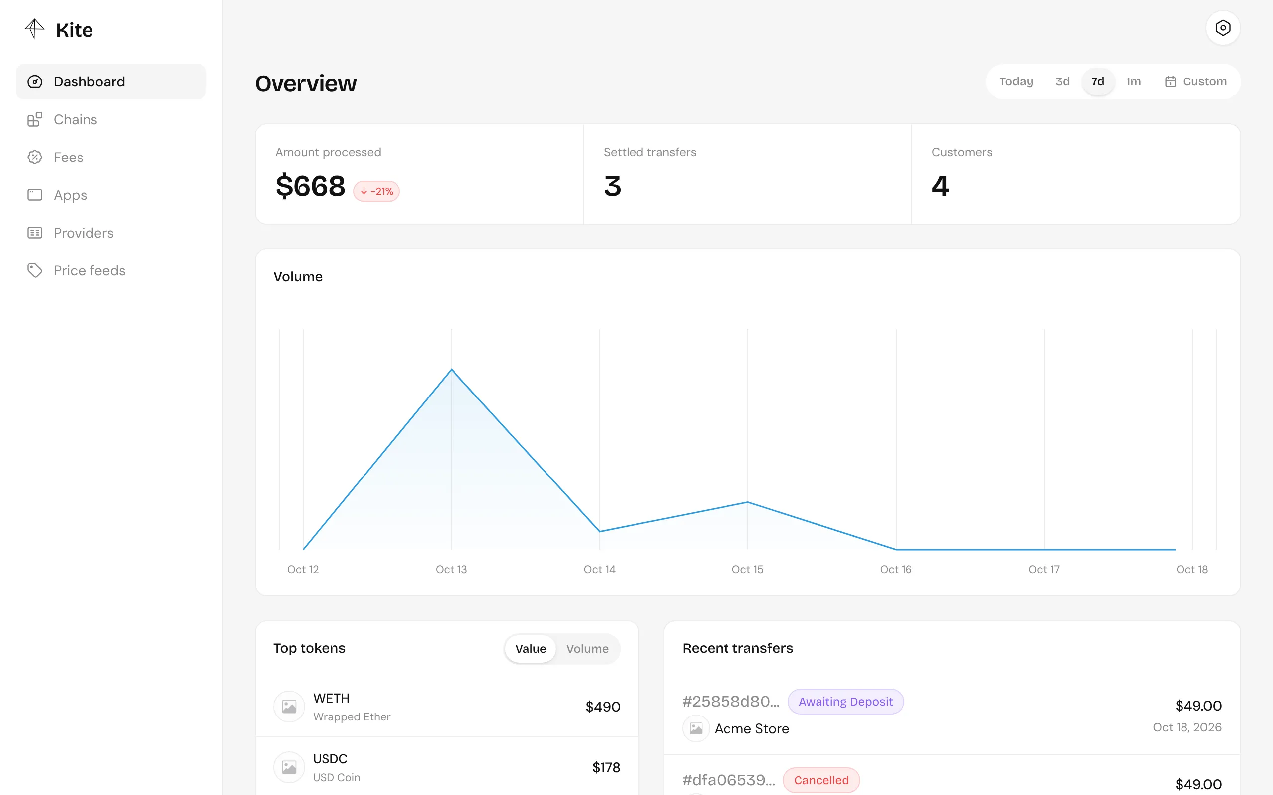Image resolution: width=1273 pixels, height=795 pixels.
Task: Click the Fees percent badge icon
Action: 35,157
